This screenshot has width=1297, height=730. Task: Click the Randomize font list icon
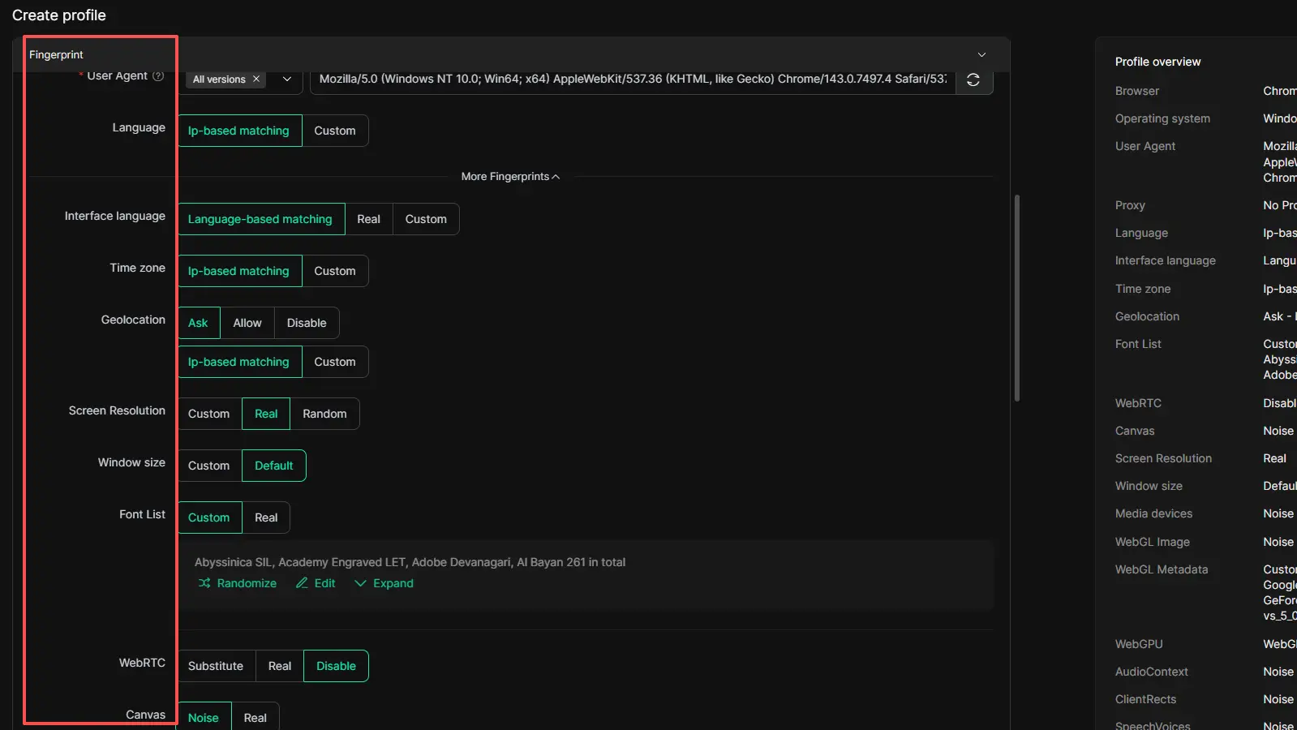(x=204, y=583)
